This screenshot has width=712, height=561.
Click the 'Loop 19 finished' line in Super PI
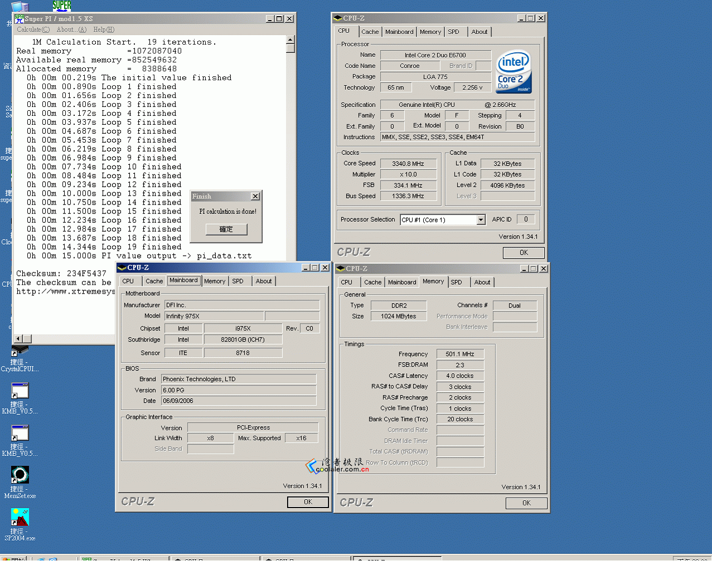[104, 247]
